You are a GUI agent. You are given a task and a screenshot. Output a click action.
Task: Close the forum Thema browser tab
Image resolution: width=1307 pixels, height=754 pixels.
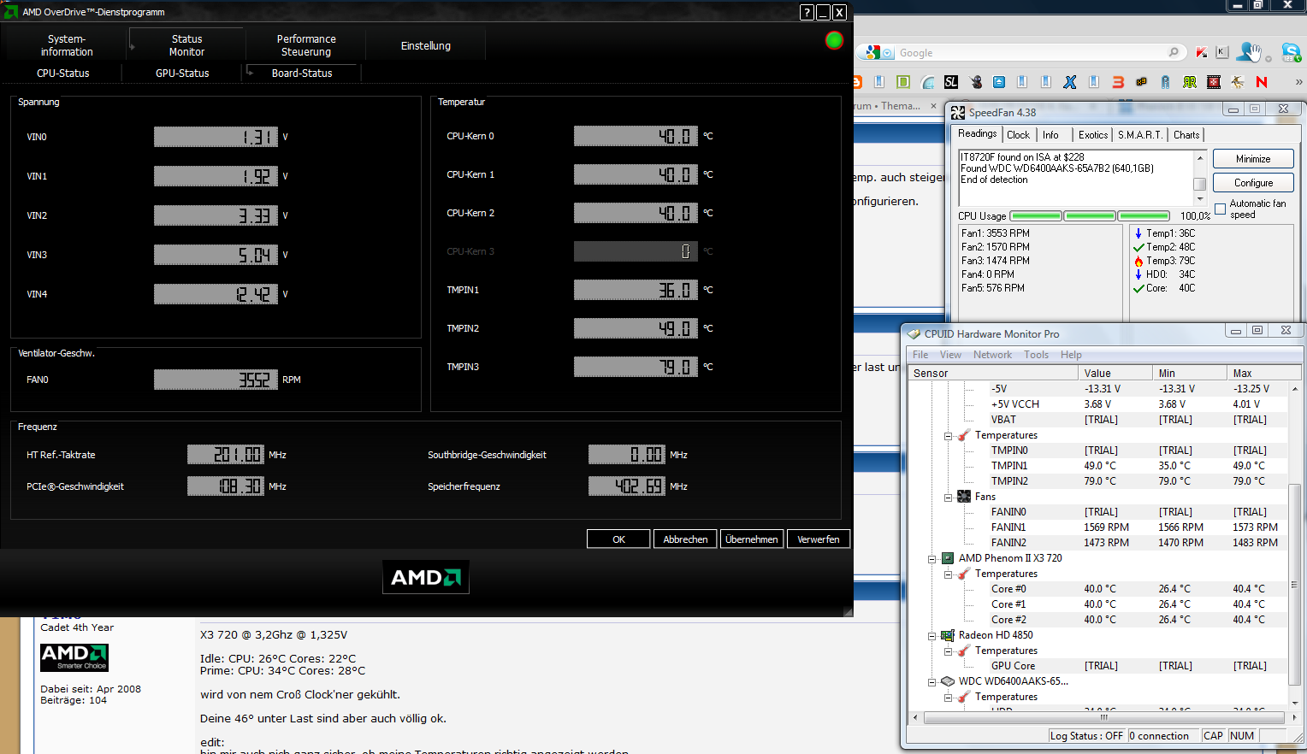tap(934, 106)
